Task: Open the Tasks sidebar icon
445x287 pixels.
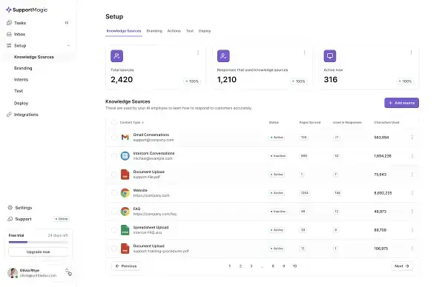Action: pos(9,23)
